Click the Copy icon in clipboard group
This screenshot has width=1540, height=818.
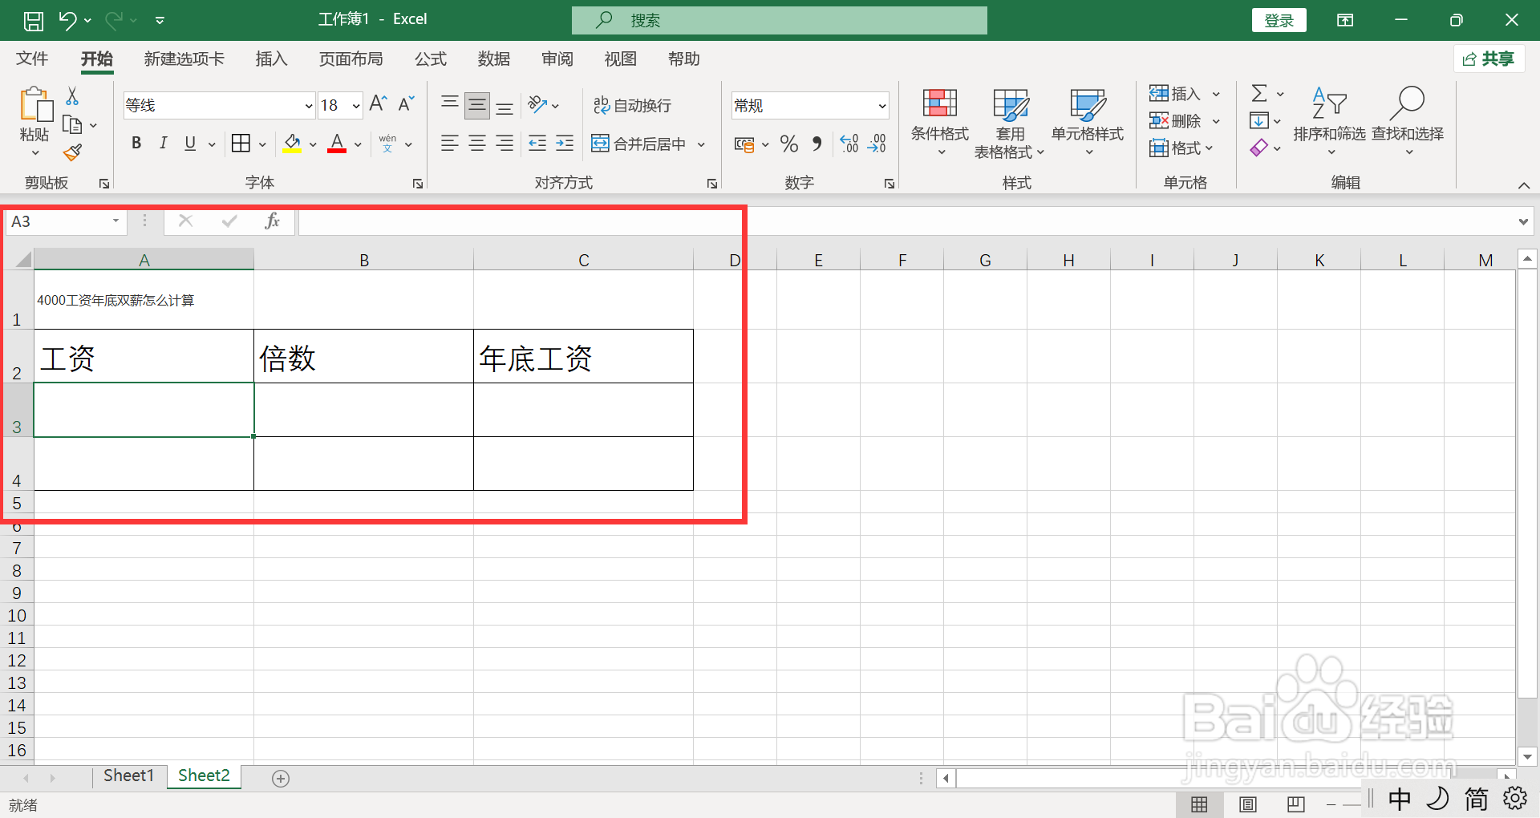point(72,124)
